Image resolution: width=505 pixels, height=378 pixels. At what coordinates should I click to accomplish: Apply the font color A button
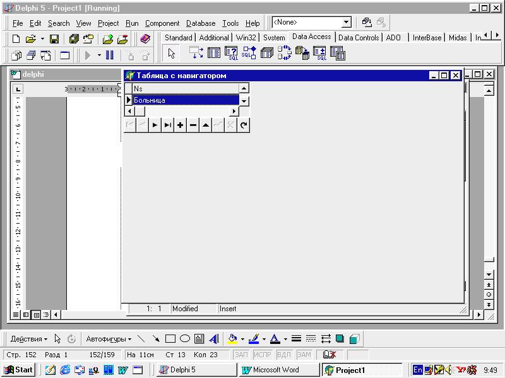coord(275,339)
